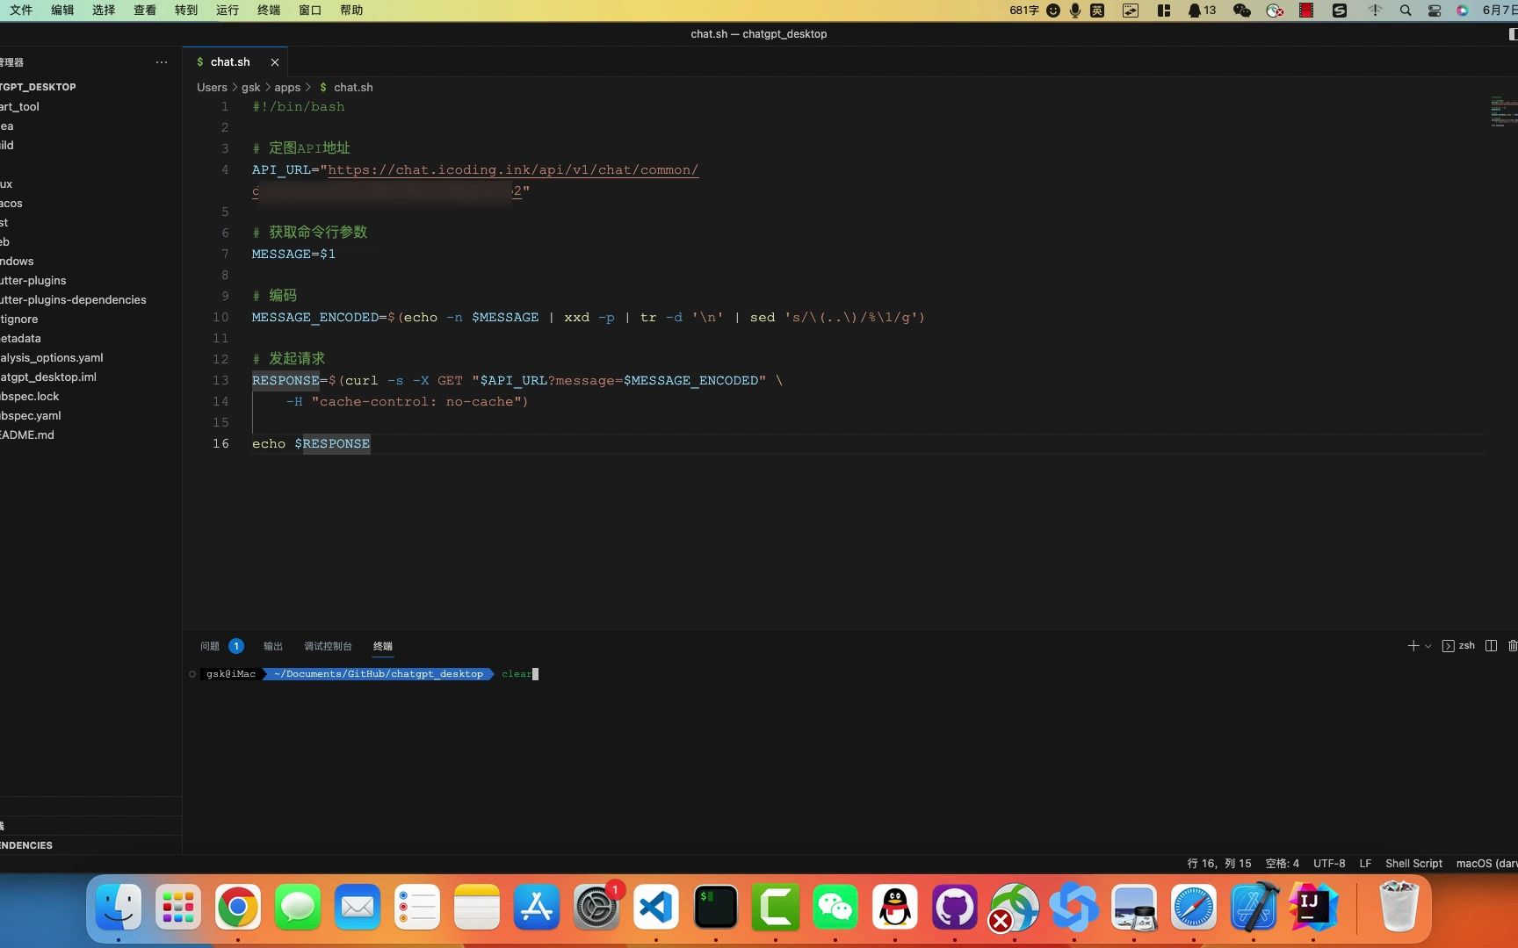Viewport: 1518px width, 948px height.
Task: Click the apps breadcrumb segment
Action: coord(287,88)
